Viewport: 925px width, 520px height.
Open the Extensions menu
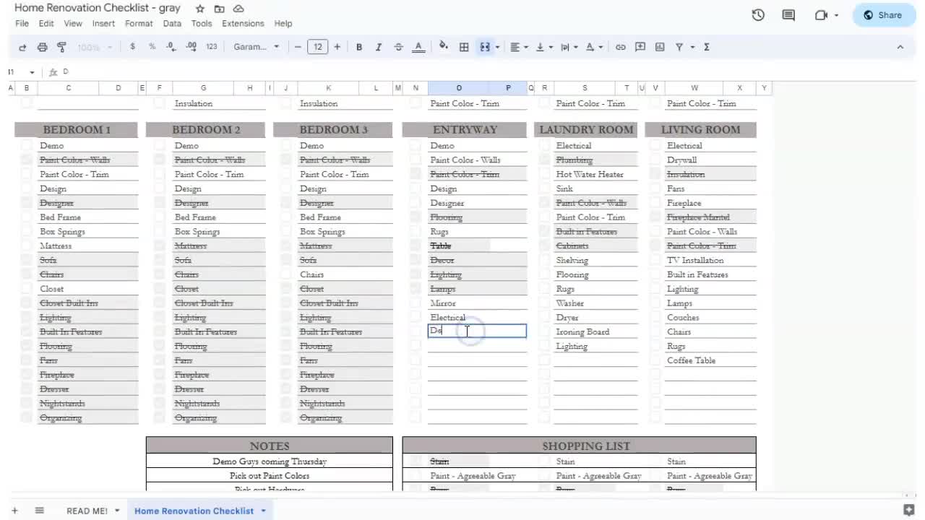click(x=243, y=23)
